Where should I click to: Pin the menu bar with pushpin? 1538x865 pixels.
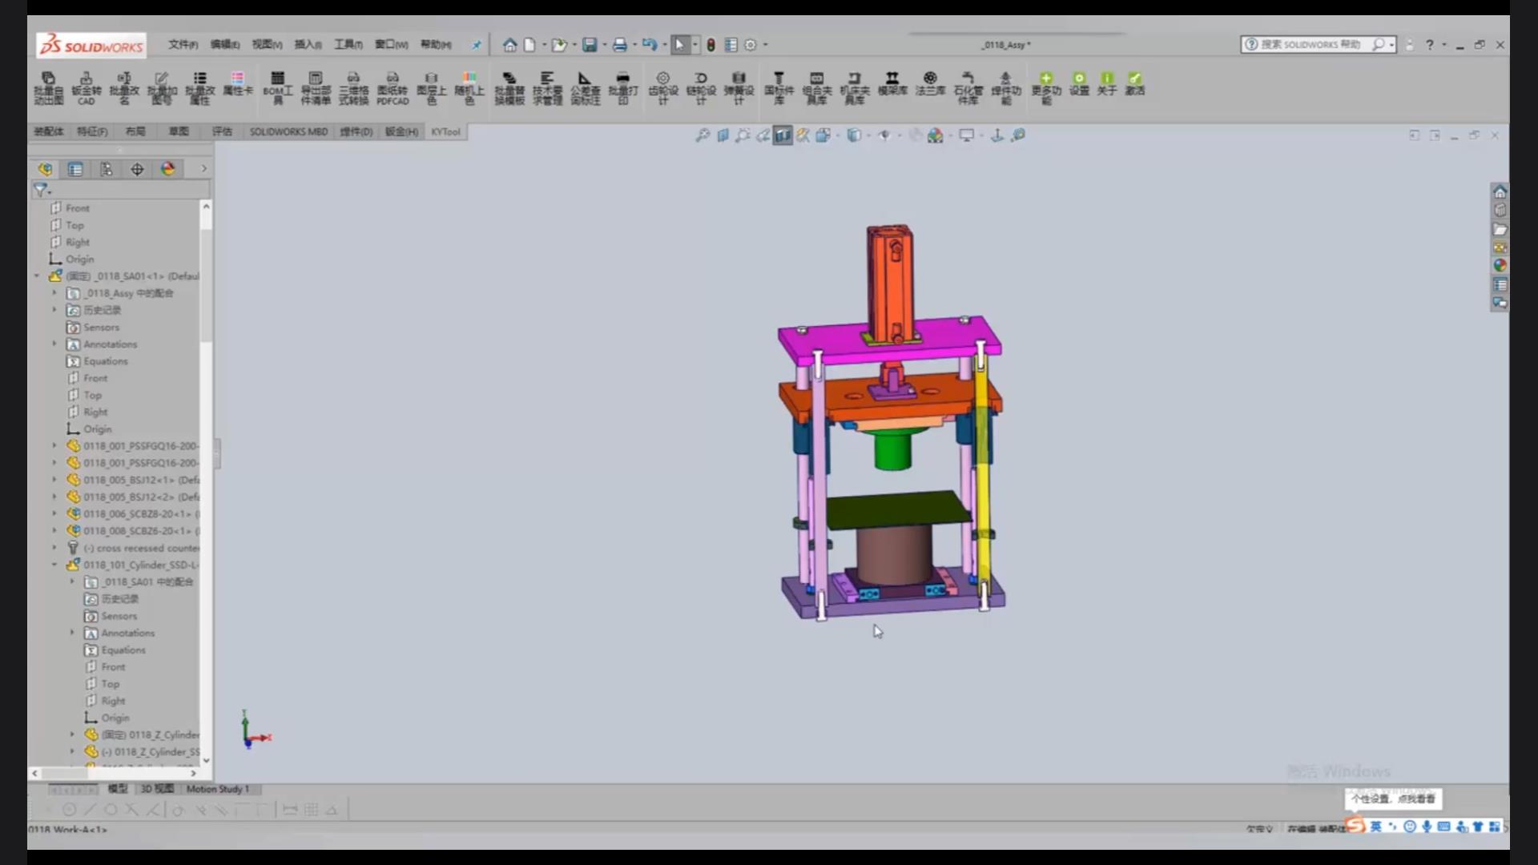point(477,45)
